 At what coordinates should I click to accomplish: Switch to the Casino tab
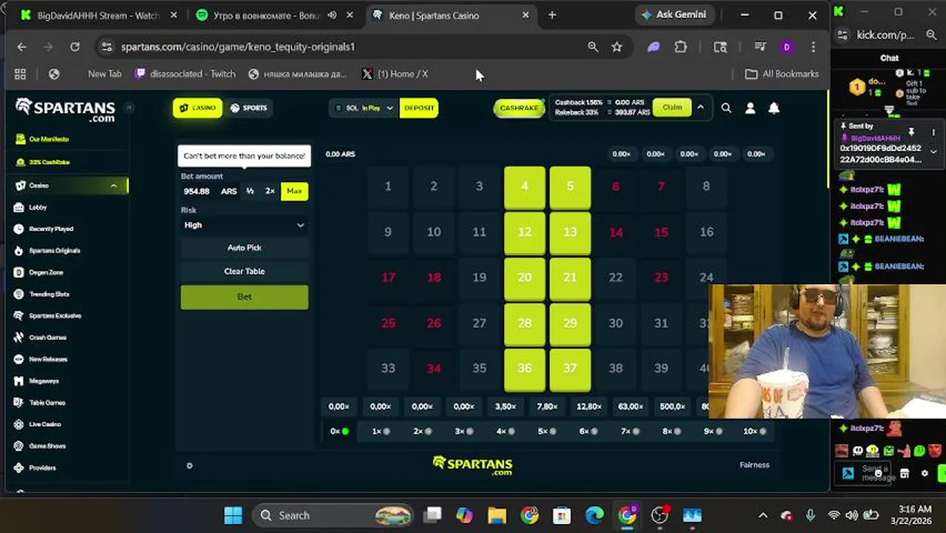pos(198,108)
